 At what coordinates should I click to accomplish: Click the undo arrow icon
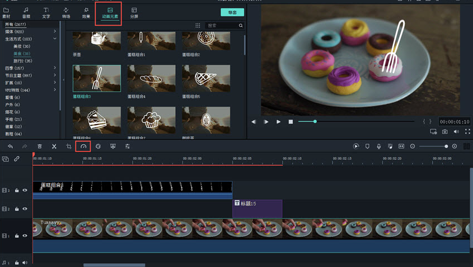point(10,146)
